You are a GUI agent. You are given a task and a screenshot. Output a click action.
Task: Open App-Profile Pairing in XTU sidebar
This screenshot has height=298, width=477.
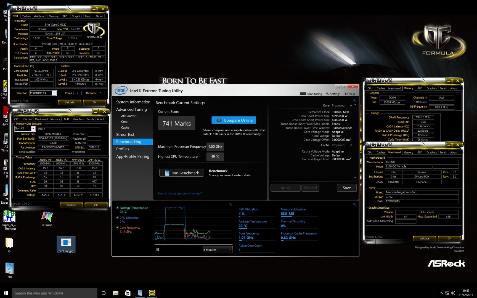point(132,156)
